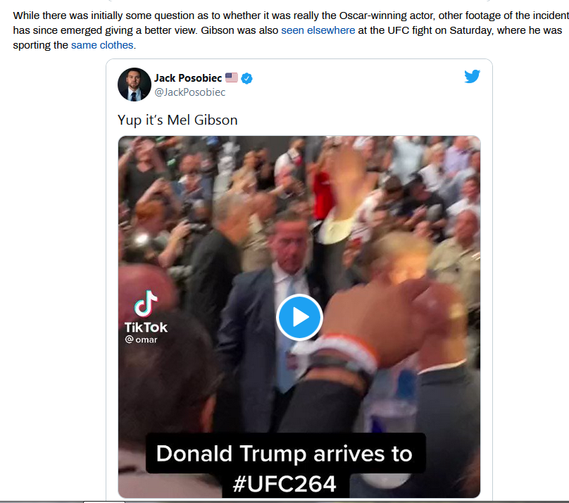Click the American flag emoji
Image resolution: width=569 pixels, height=503 pixels.
232,77
